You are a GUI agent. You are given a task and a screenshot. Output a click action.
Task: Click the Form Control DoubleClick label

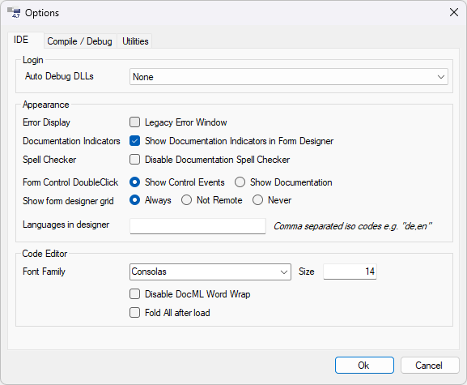(x=70, y=182)
